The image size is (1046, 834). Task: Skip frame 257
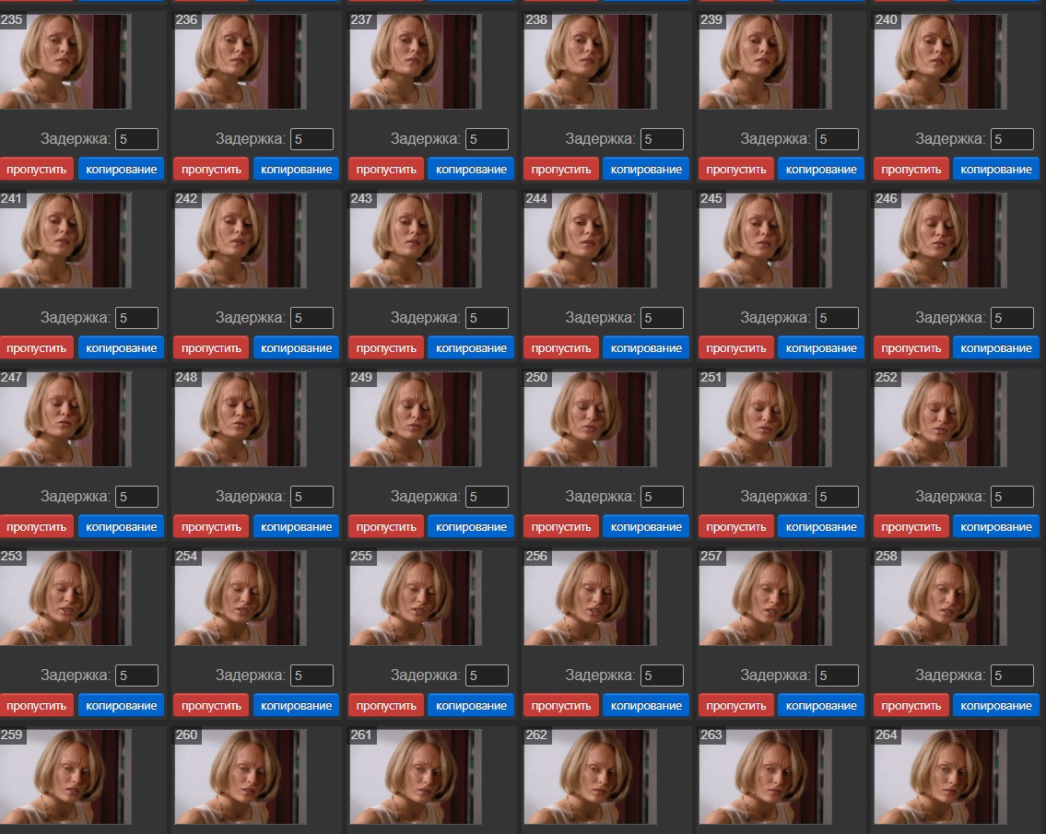[x=735, y=706]
